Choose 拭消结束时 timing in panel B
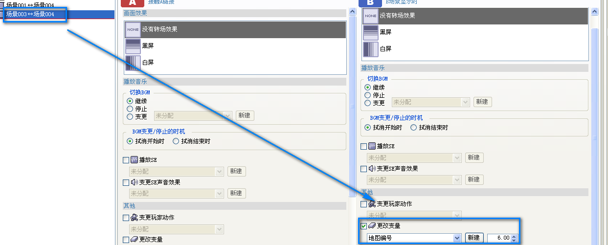Viewport: 608px width, 245px height. point(414,128)
